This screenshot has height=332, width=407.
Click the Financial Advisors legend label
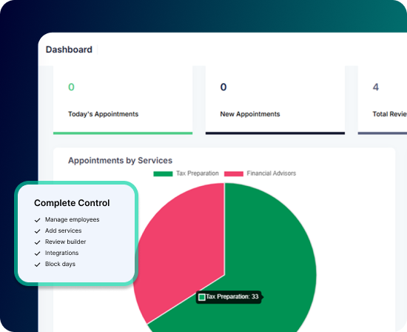click(272, 173)
